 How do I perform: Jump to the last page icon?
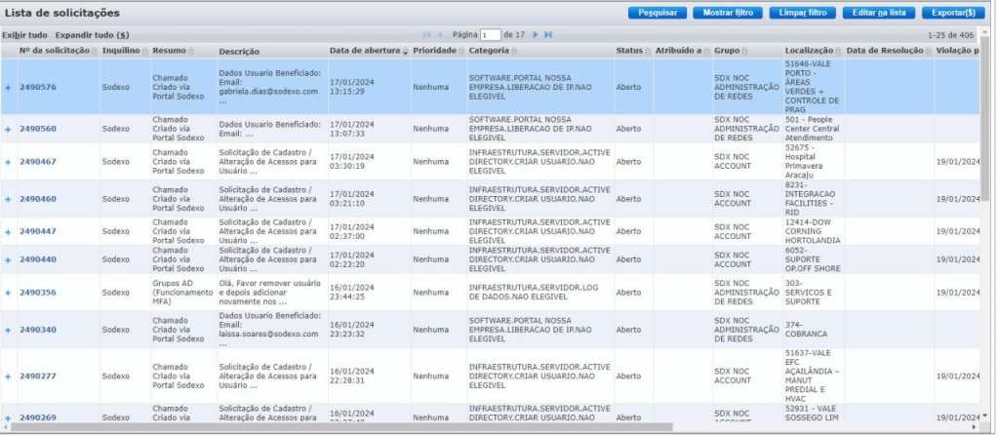[x=548, y=34]
